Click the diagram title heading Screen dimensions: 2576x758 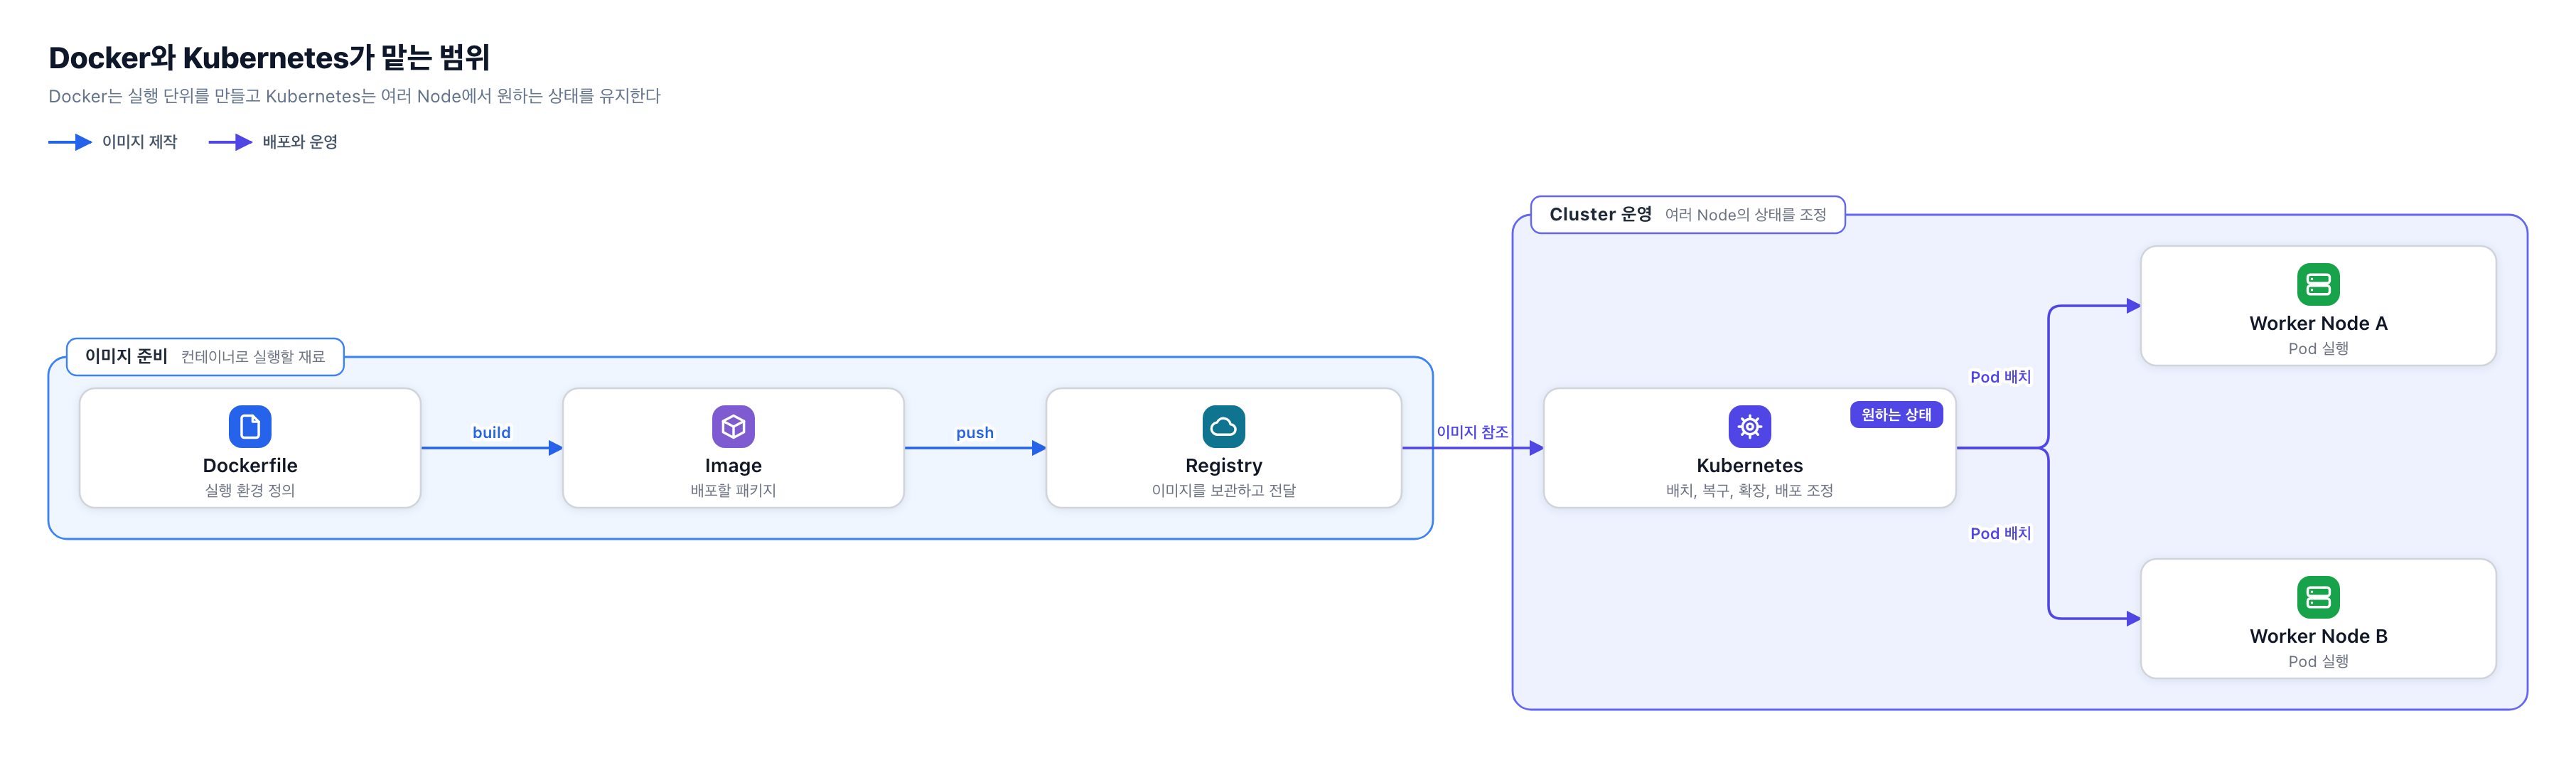click(x=269, y=57)
